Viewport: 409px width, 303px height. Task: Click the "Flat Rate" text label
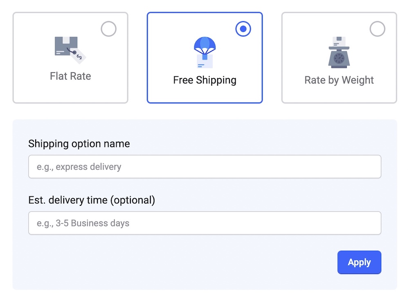click(x=70, y=76)
